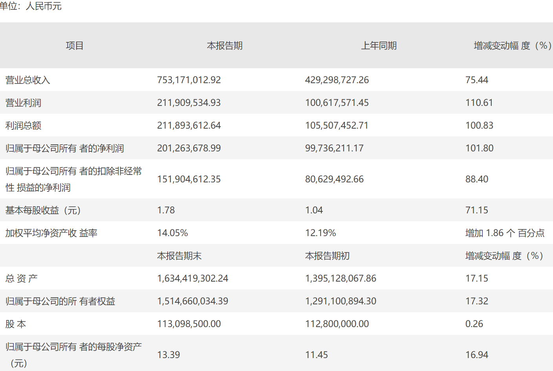Click the value 100,617,571.45

pos(337,103)
